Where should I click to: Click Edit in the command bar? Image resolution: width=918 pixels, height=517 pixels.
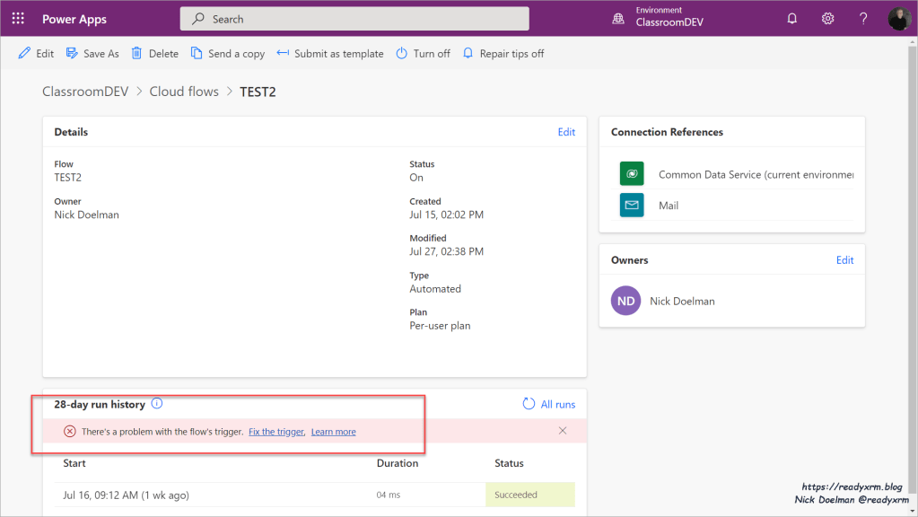coord(36,54)
